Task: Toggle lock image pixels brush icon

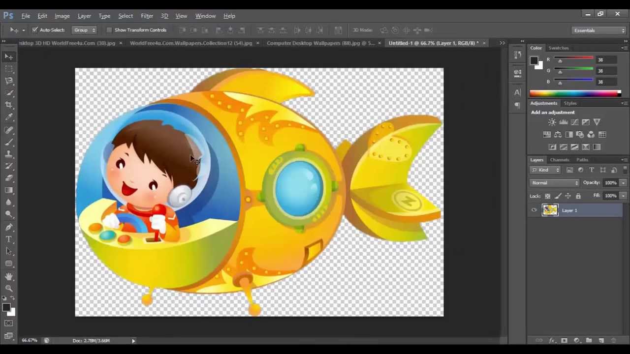Action: coord(558,196)
